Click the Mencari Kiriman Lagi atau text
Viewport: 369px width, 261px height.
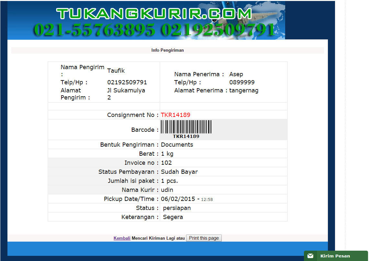click(x=158, y=238)
